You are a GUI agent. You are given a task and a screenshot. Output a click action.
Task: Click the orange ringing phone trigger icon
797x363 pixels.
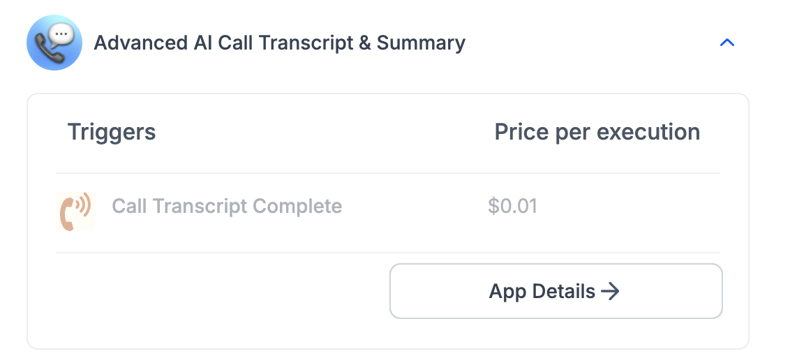(75, 212)
